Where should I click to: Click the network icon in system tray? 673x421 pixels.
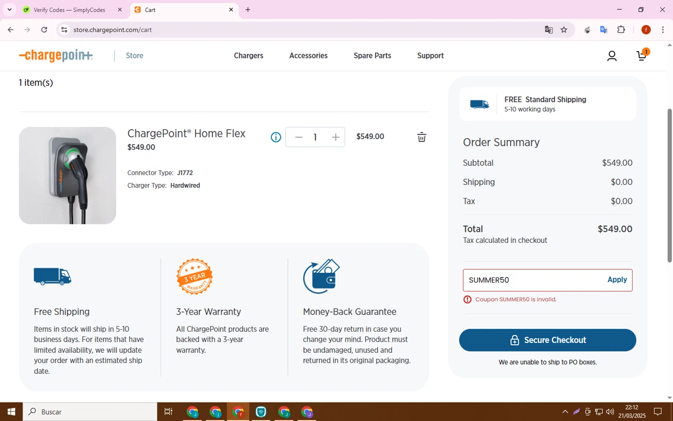click(x=599, y=412)
